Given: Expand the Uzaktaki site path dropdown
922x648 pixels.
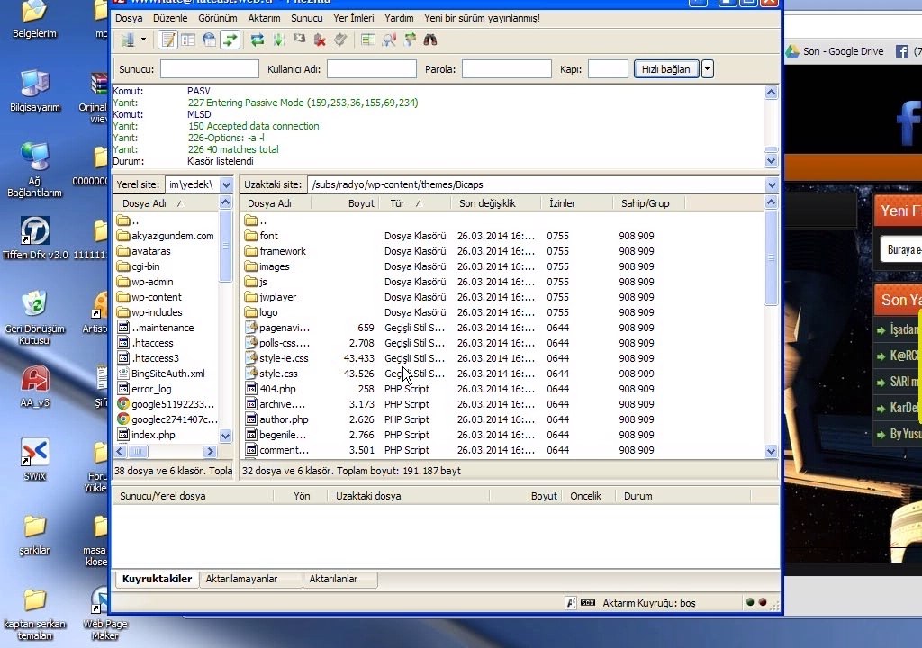Looking at the screenshot, I should click(x=771, y=184).
